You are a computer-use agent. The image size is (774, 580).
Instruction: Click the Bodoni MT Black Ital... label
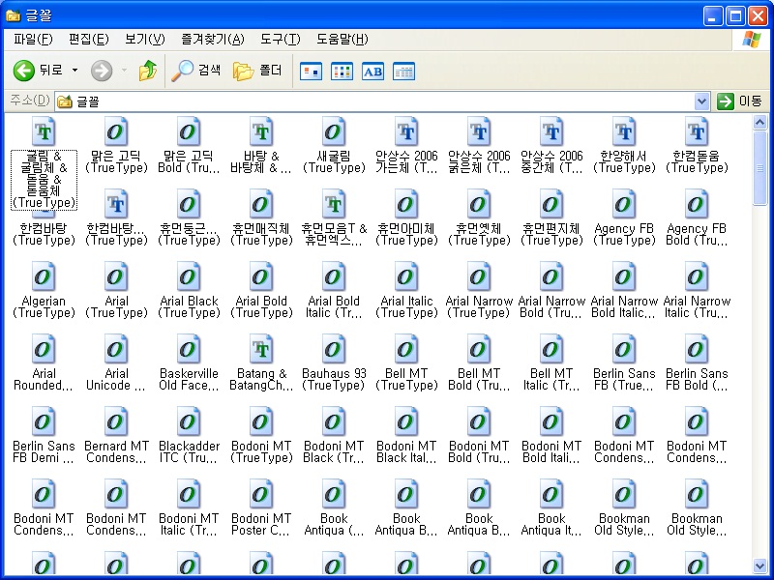pyautogui.click(x=406, y=451)
